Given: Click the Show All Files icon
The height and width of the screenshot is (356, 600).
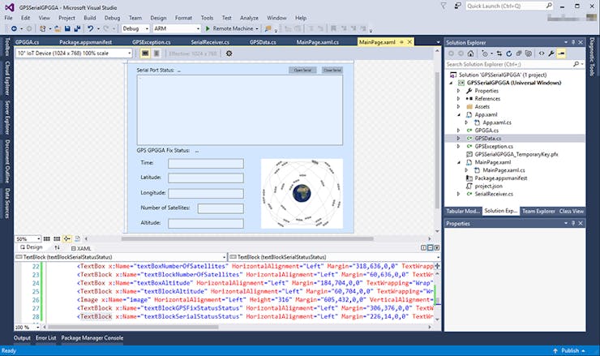Looking at the screenshot, I should coord(529,54).
